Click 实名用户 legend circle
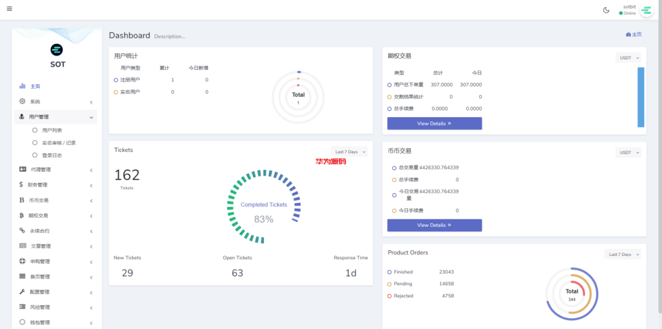This screenshot has height=329, width=662. point(116,92)
